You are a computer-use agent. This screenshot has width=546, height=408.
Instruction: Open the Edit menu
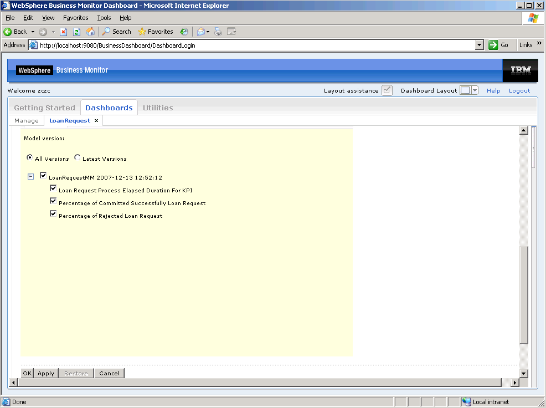[x=28, y=18]
